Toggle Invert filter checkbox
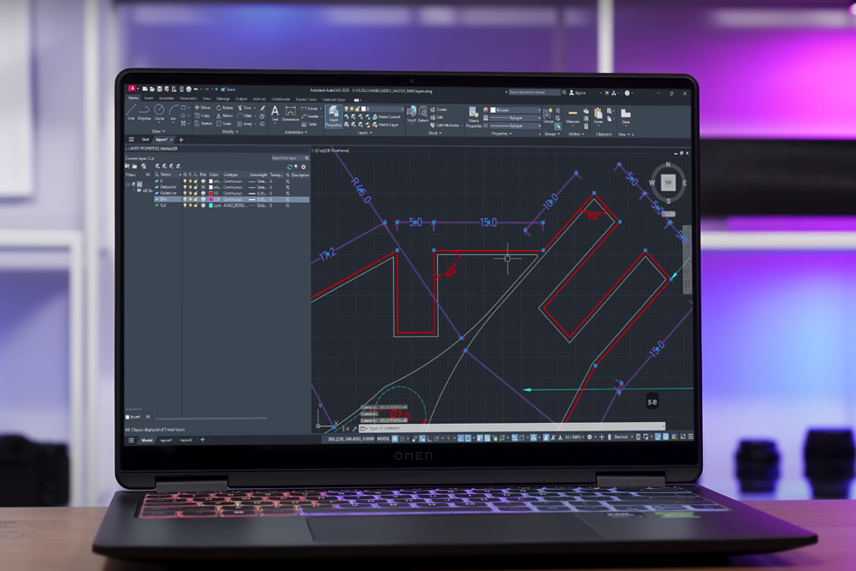Screen dimensions: 856x571 click(128, 416)
